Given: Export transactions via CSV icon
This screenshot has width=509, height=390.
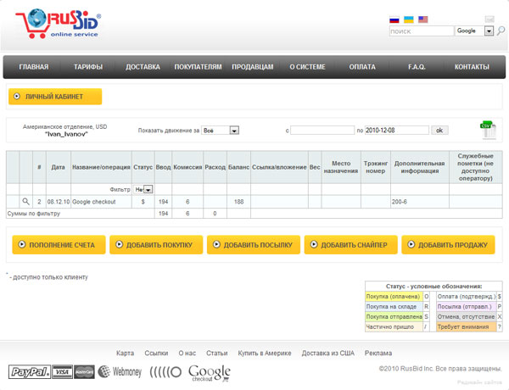Looking at the screenshot, I should (488, 130).
